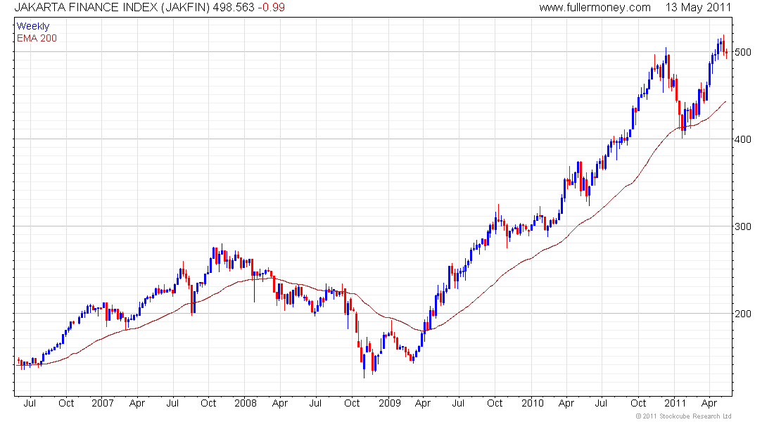This screenshot has width=774, height=422.
Task: Click the www.fullermoney.com link
Action: pyautogui.click(x=595, y=8)
